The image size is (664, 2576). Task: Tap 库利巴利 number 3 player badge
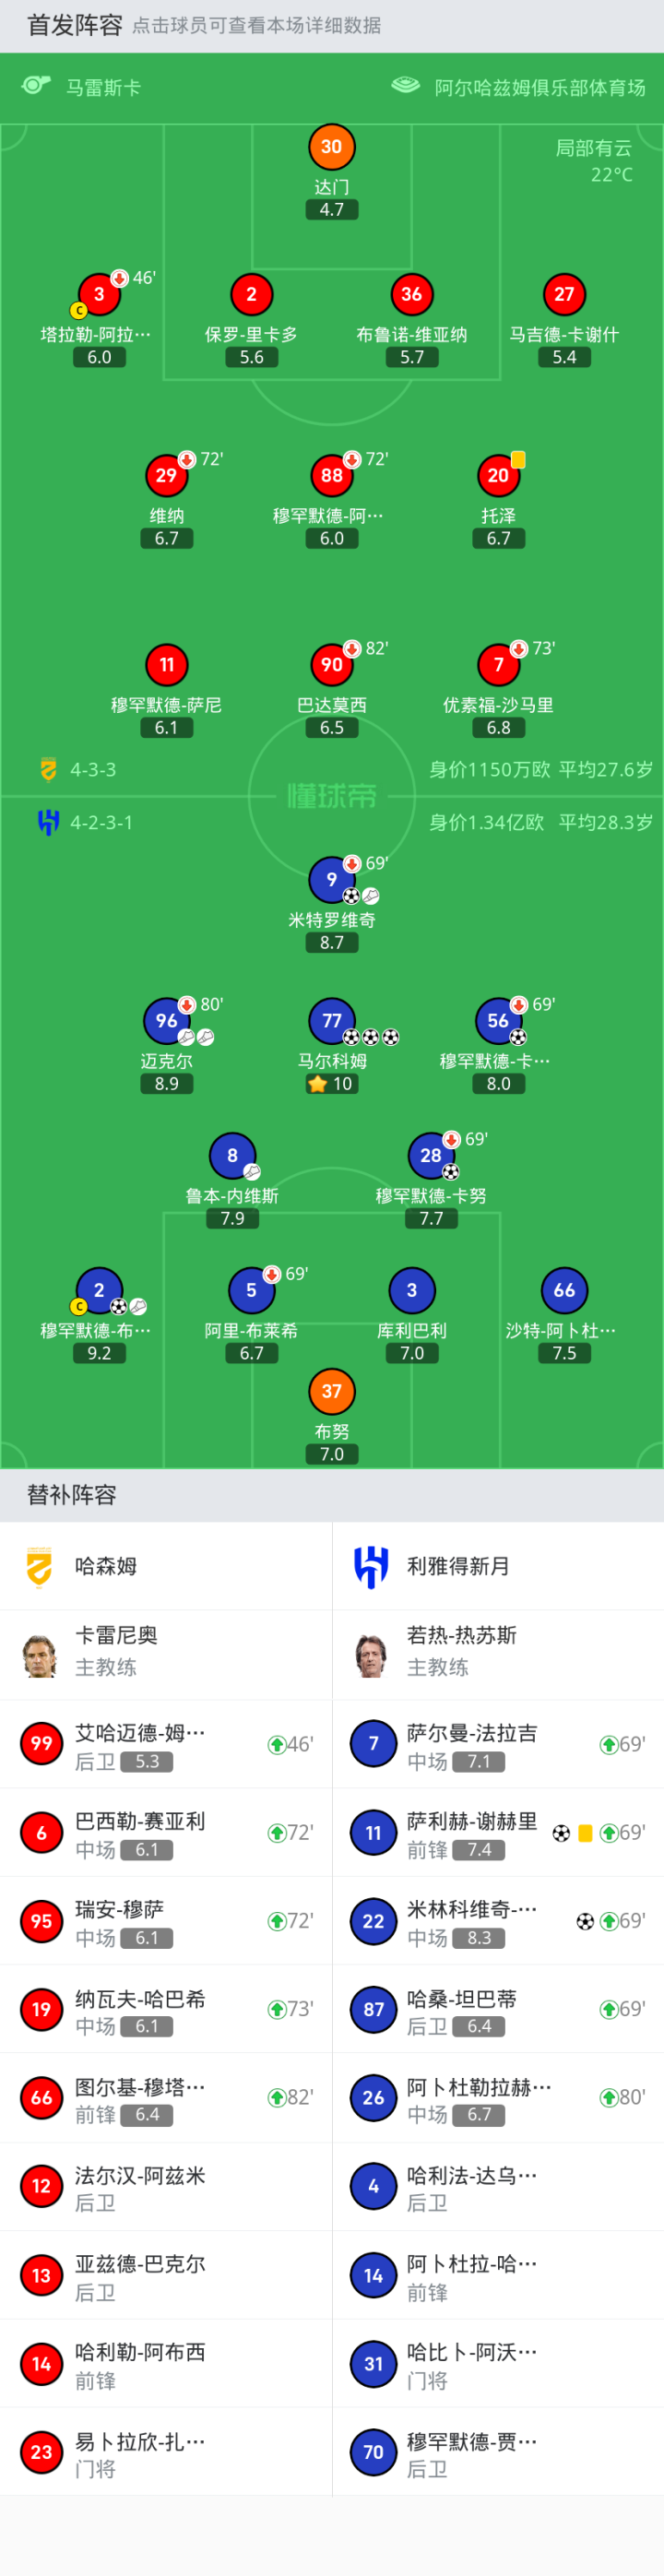tap(411, 1290)
